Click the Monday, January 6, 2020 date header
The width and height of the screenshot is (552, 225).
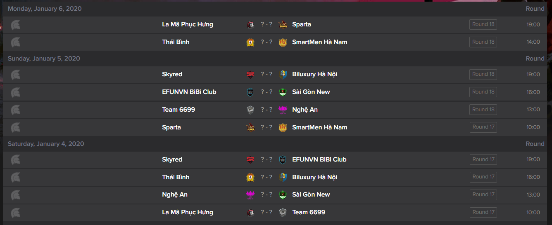coord(45,9)
